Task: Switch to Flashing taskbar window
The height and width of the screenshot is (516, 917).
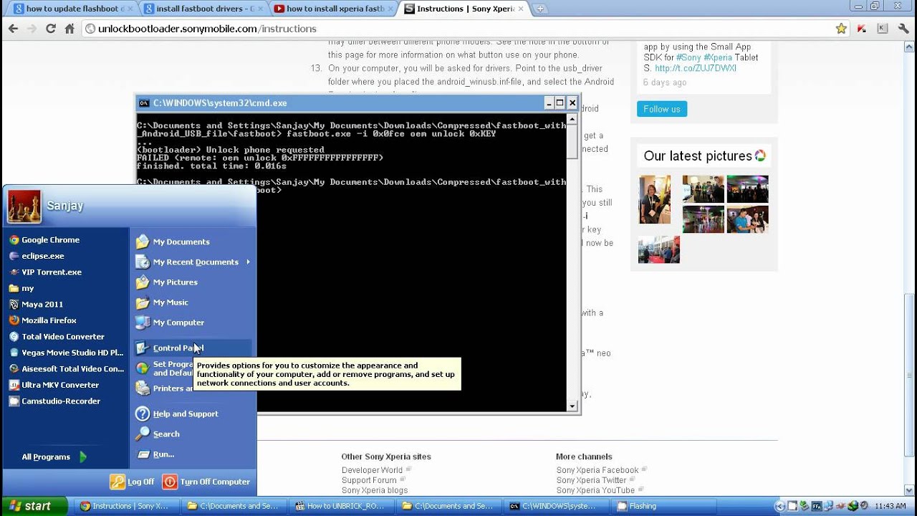Action: (x=663, y=506)
